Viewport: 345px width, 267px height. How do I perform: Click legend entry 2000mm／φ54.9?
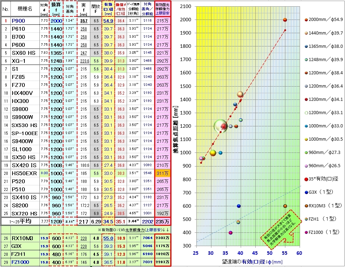tap(324, 20)
